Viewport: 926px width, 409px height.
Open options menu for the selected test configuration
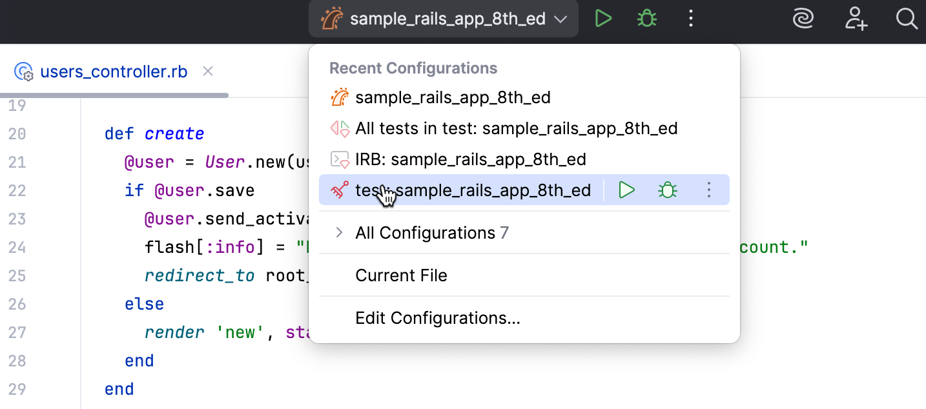708,190
